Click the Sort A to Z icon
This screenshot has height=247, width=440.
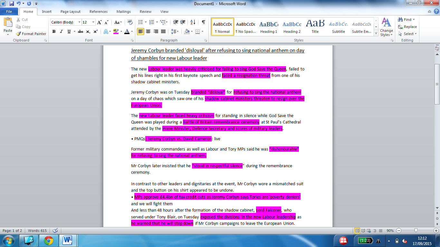click(193, 22)
